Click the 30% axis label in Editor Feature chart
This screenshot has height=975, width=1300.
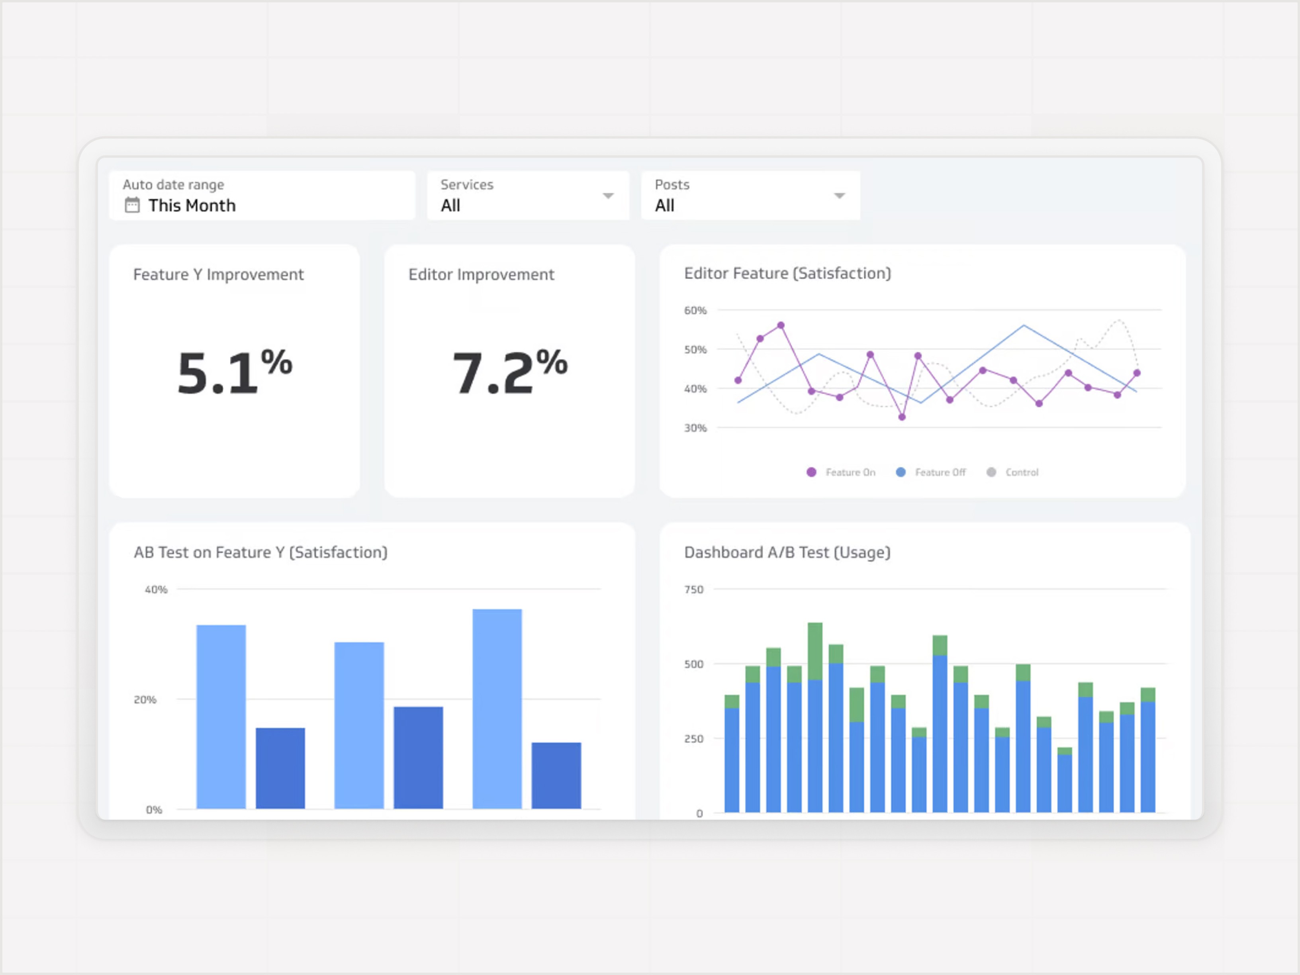695,428
